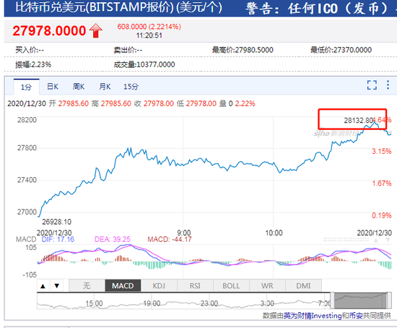Open the three-dot more options menu

tap(388, 85)
